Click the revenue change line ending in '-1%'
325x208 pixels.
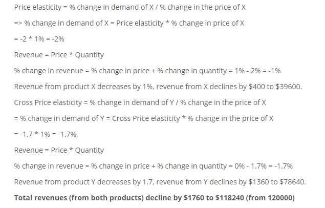[147, 71]
